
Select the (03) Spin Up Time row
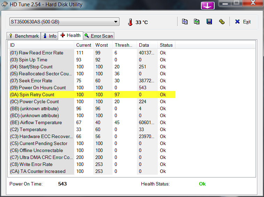click(92, 60)
